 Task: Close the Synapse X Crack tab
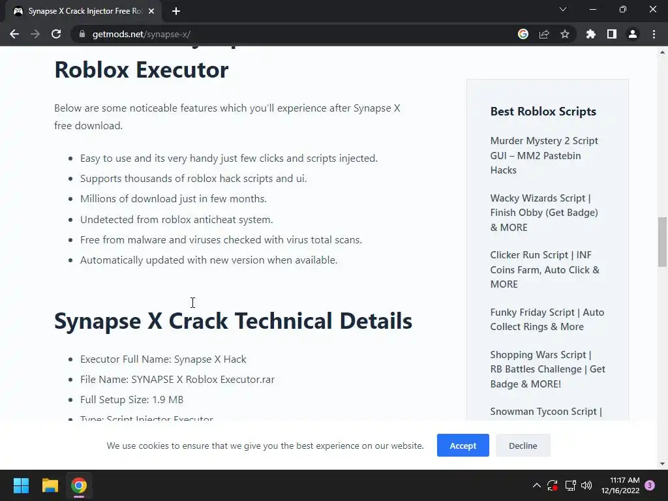(x=151, y=11)
